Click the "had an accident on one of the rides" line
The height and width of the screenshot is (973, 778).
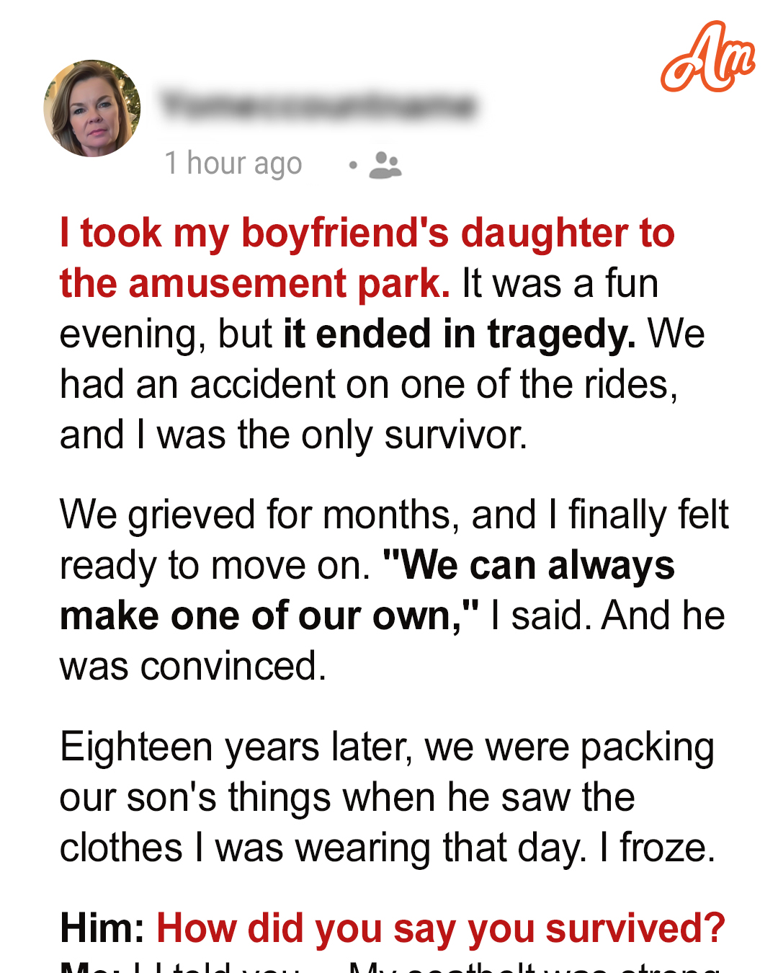[369, 384]
